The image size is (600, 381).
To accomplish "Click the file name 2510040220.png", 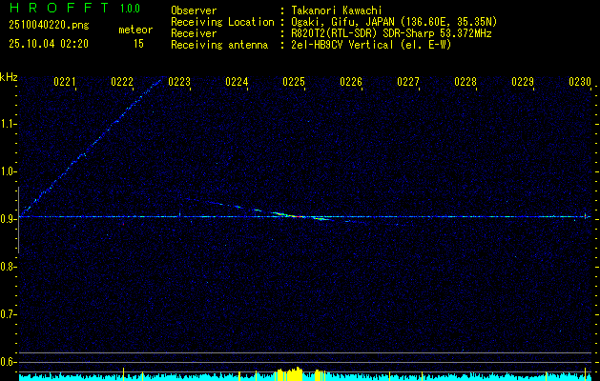I will pos(49,26).
